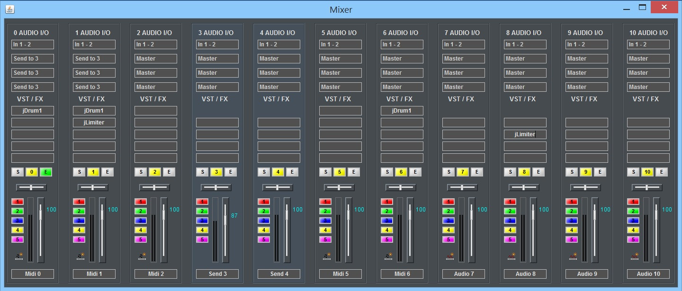Click the pan slider on channel 0
The height and width of the screenshot is (291, 682).
click(31, 187)
